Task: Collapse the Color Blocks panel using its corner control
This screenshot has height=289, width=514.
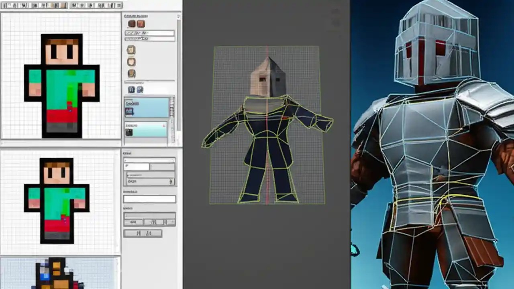Action: (x=178, y=16)
